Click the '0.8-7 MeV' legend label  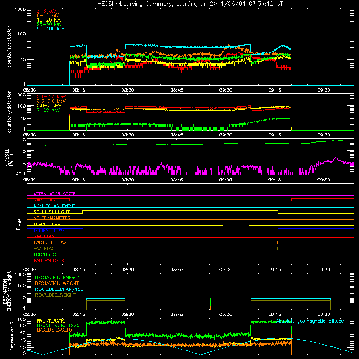pyautogui.click(x=49, y=105)
